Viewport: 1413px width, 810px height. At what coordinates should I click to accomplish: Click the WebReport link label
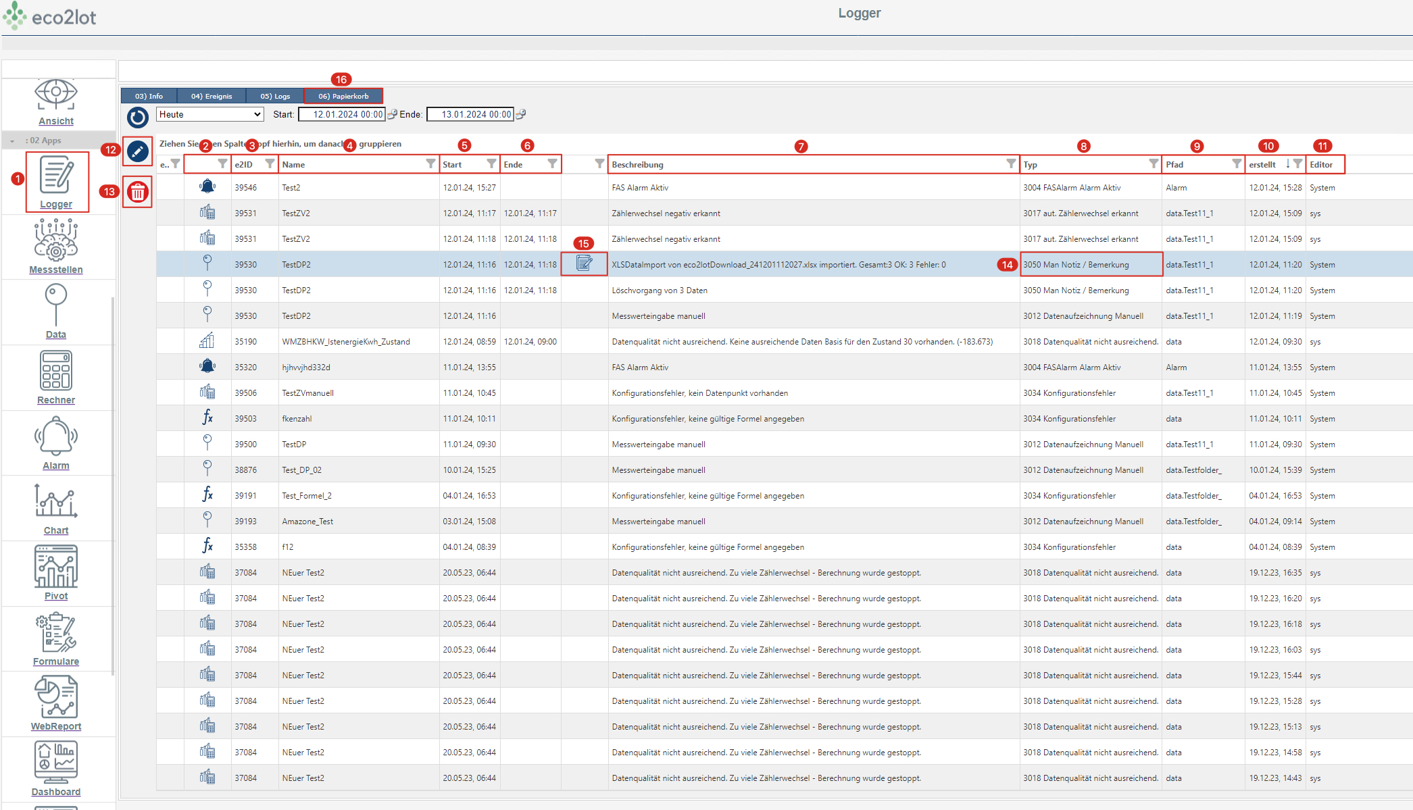click(56, 726)
